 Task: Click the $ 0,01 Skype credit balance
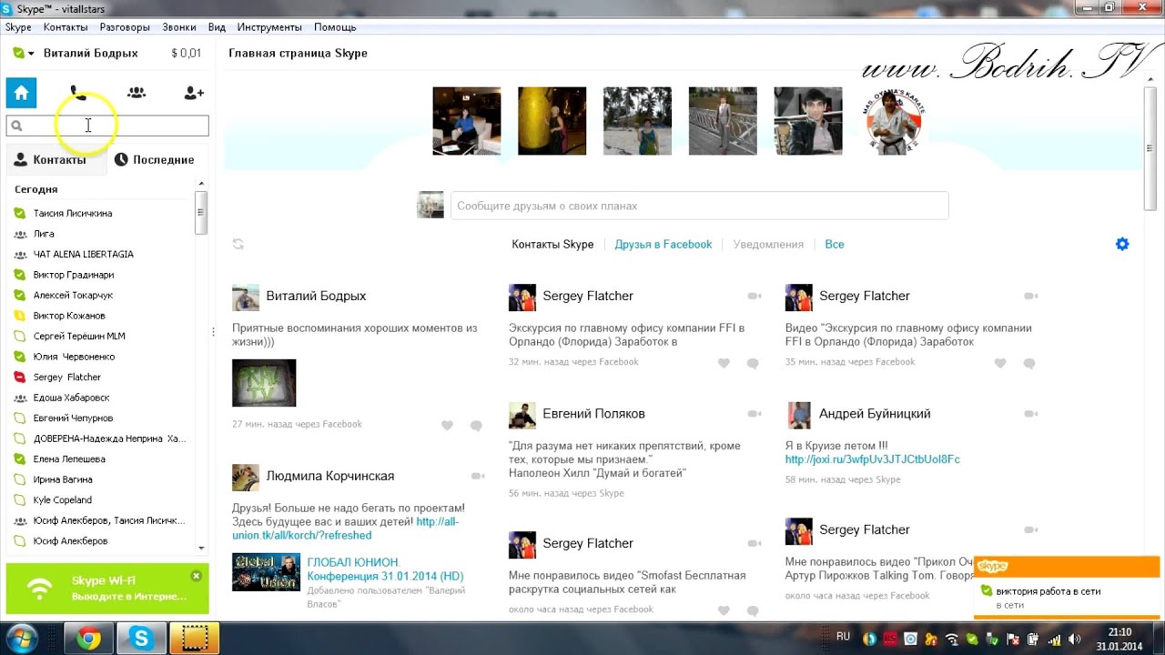[186, 54]
